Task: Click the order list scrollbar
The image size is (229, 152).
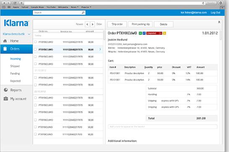Action: point(104,35)
